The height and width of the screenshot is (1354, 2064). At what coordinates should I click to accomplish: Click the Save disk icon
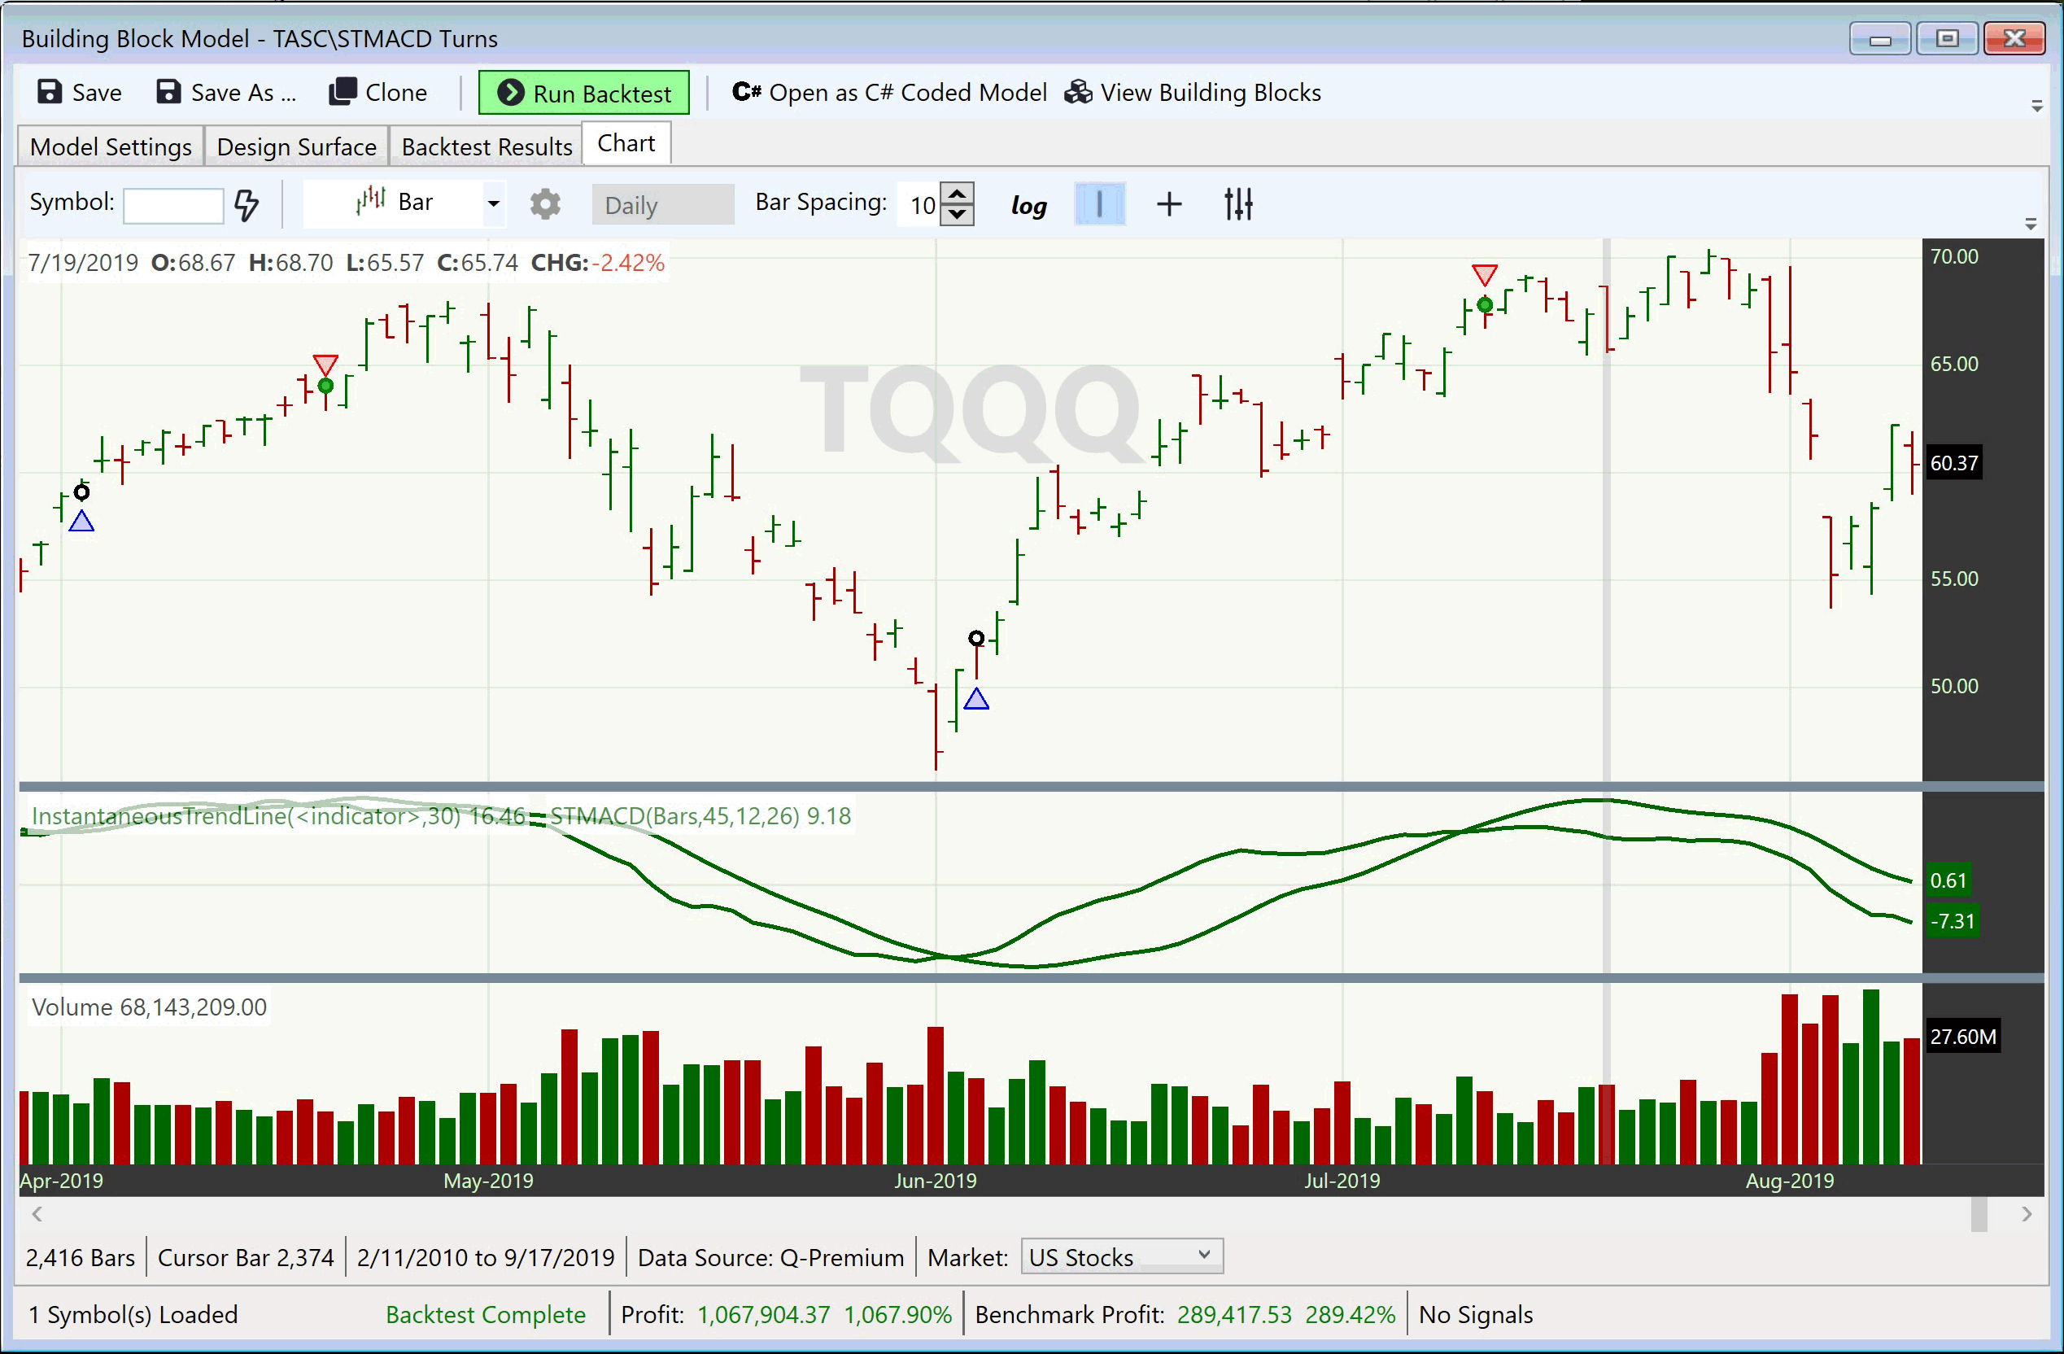(50, 92)
